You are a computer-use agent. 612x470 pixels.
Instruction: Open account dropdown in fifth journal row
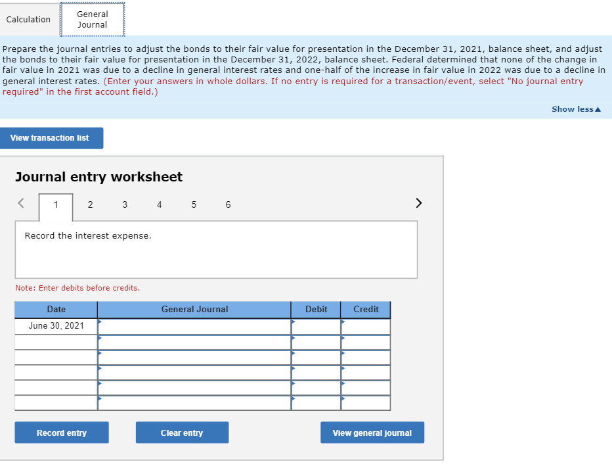click(194, 388)
